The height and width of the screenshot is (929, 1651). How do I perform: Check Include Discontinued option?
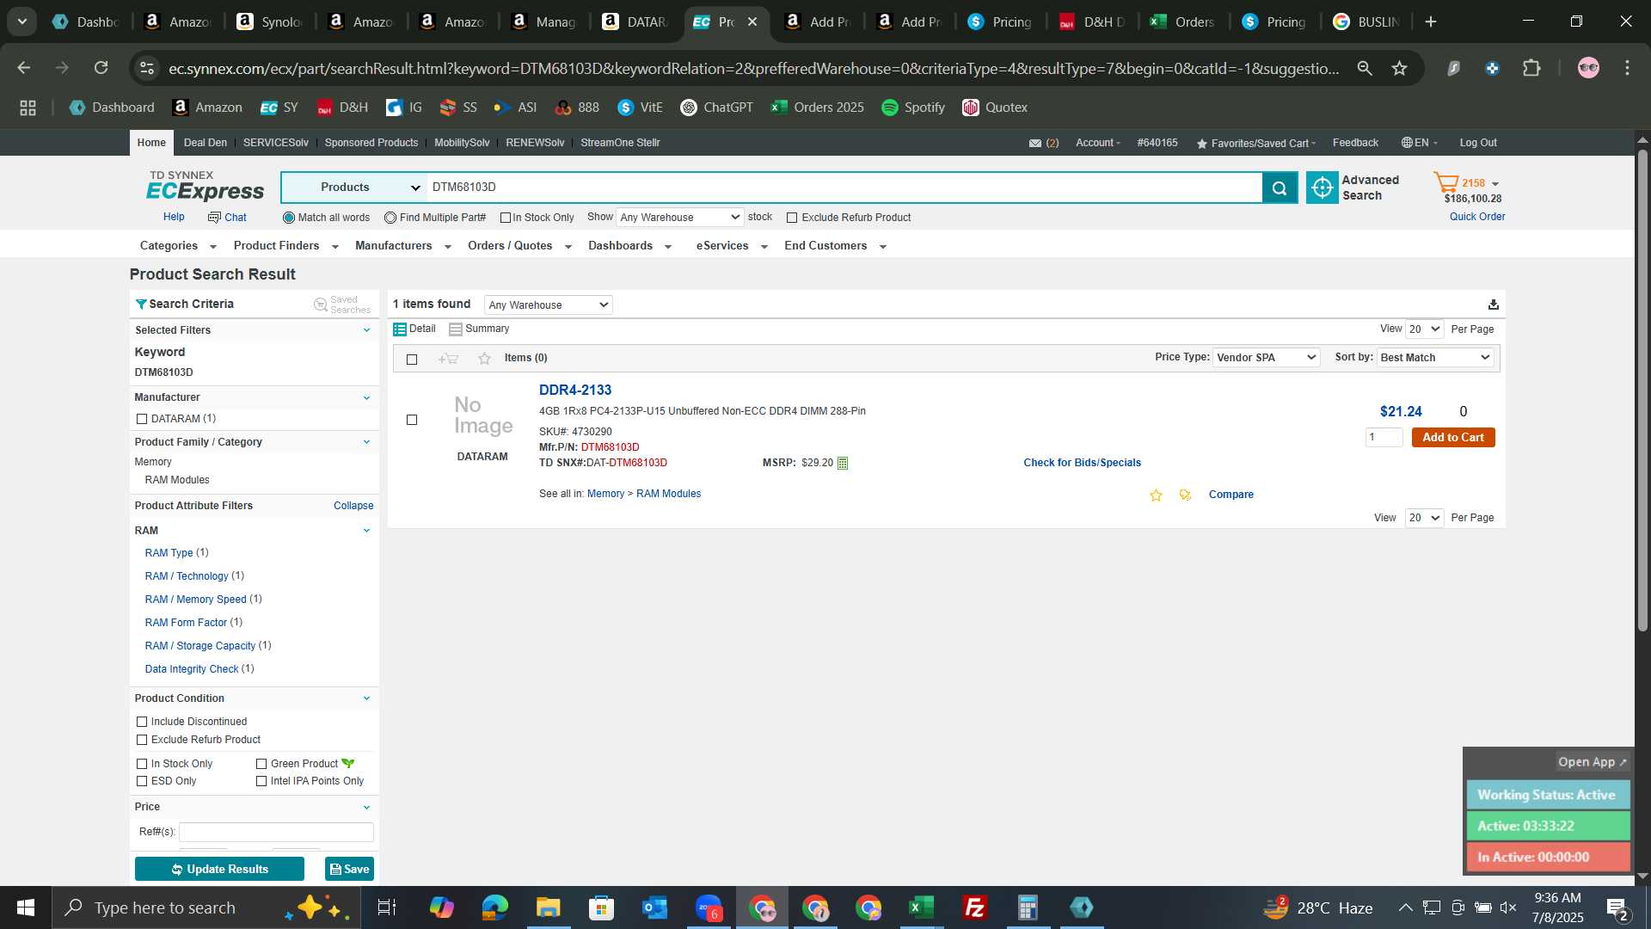tap(142, 722)
